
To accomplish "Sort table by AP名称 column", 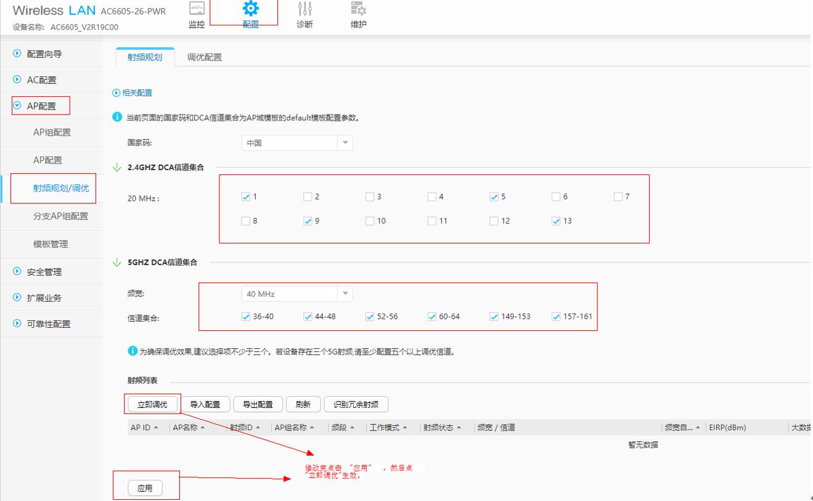I will pyautogui.click(x=189, y=428).
